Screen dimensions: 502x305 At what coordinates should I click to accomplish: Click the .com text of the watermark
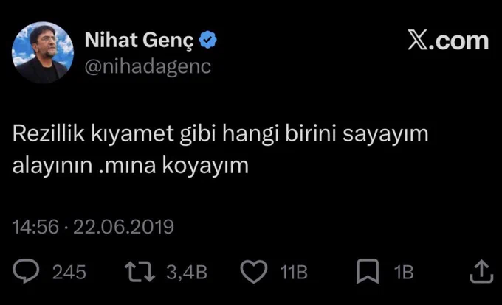coord(458,41)
